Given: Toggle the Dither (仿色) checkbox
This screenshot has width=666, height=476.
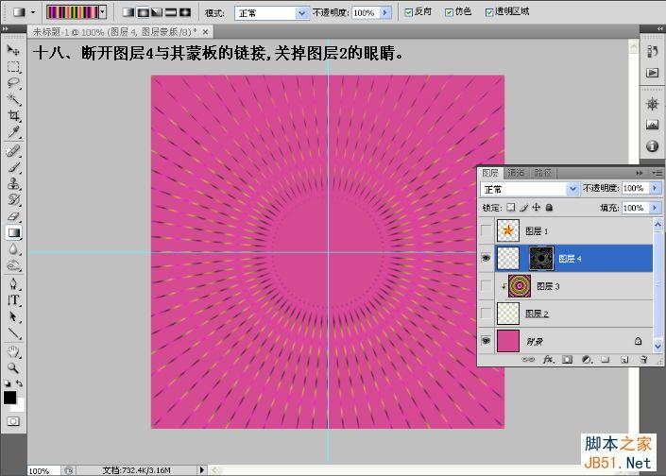Looking at the screenshot, I should point(449,12).
